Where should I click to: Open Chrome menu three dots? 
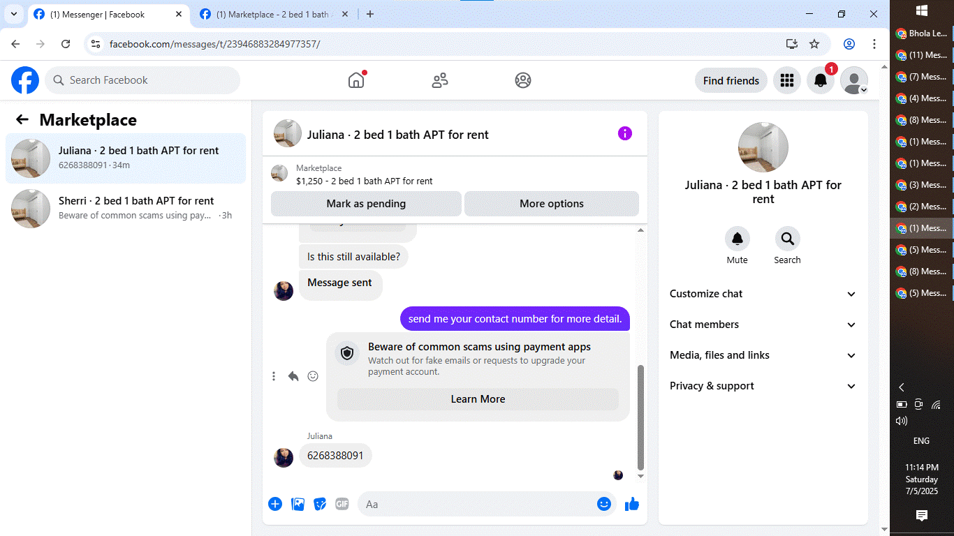coord(874,44)
